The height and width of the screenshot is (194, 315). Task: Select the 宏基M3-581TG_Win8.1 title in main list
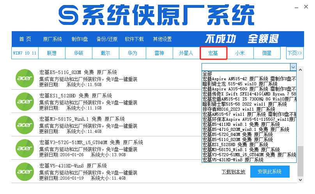(82, 119)
